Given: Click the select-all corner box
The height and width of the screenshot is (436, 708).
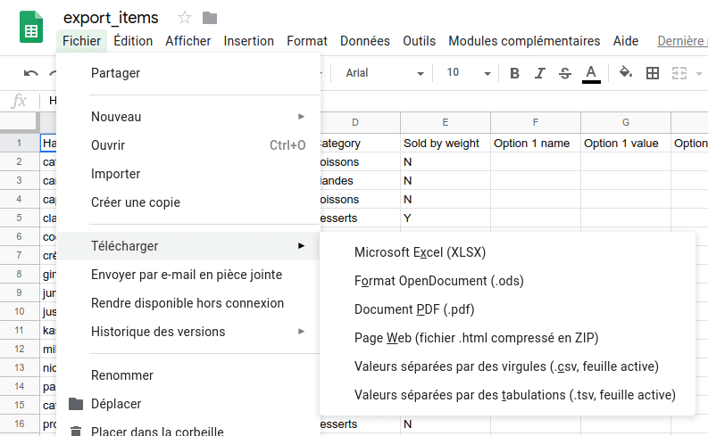Looking at the screenshot, I should point(20,122).
